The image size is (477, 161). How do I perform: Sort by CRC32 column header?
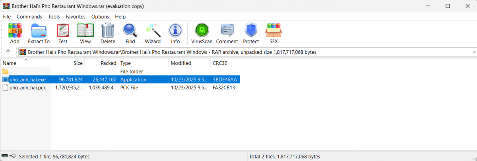click(x=225, y=63)
